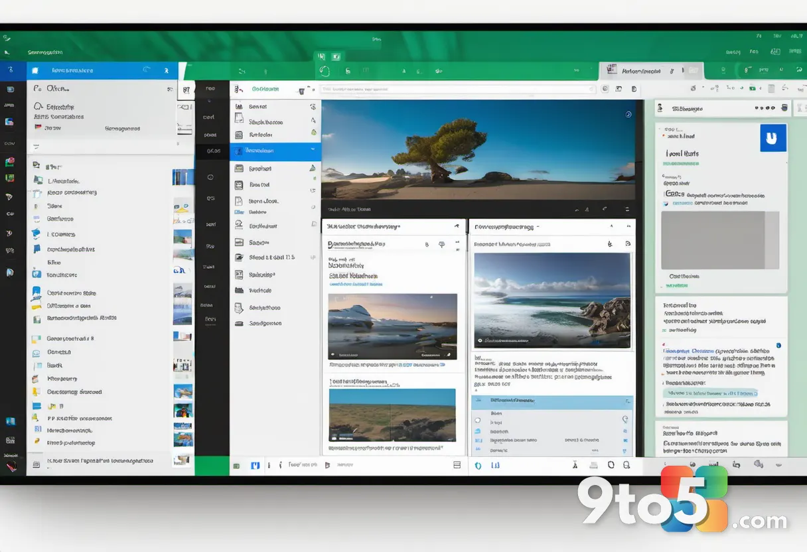This screenshot has height=552, width=807.
Task: Click the small circle icon on tree photo corner
Action: point(628,114)
